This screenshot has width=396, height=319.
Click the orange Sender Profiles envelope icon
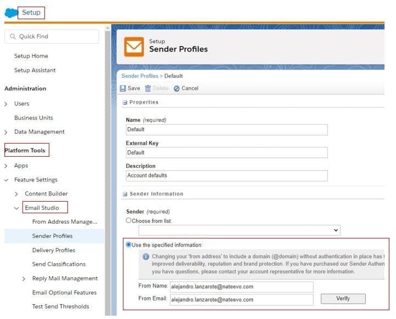click(x=134, y=47)
